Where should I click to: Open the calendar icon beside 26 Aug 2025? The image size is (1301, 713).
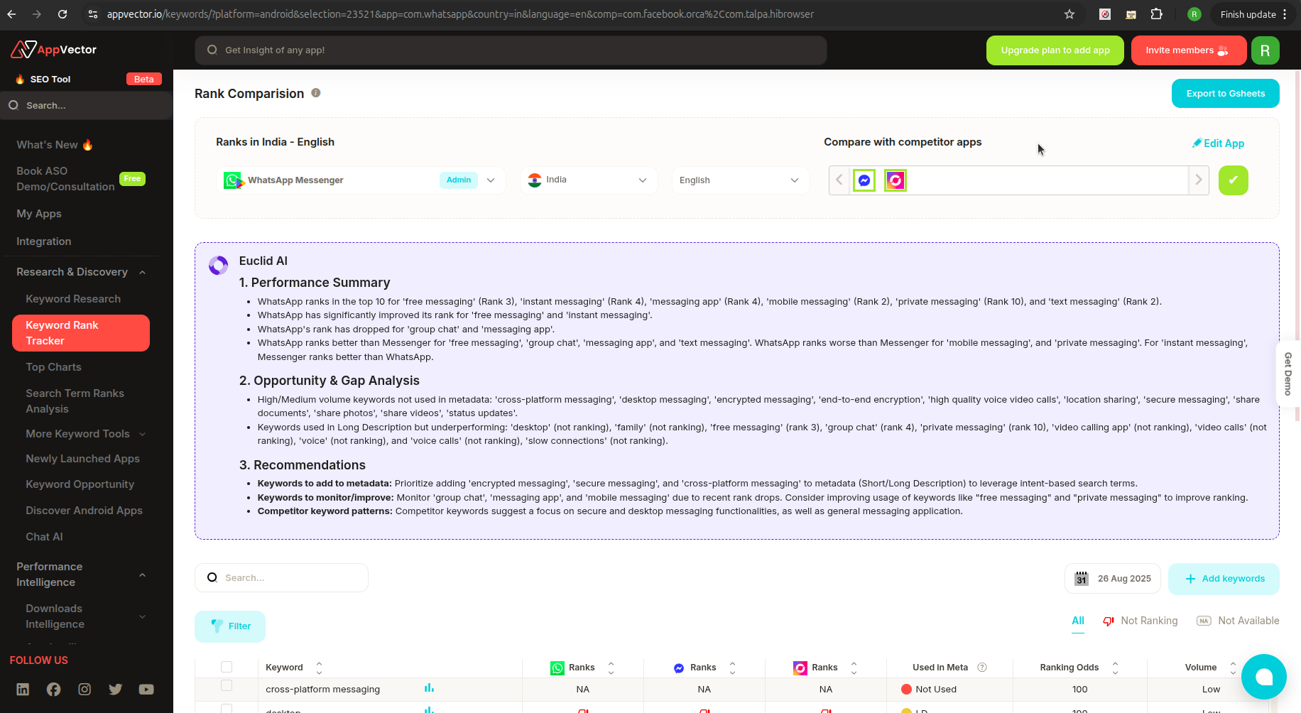1080,578
